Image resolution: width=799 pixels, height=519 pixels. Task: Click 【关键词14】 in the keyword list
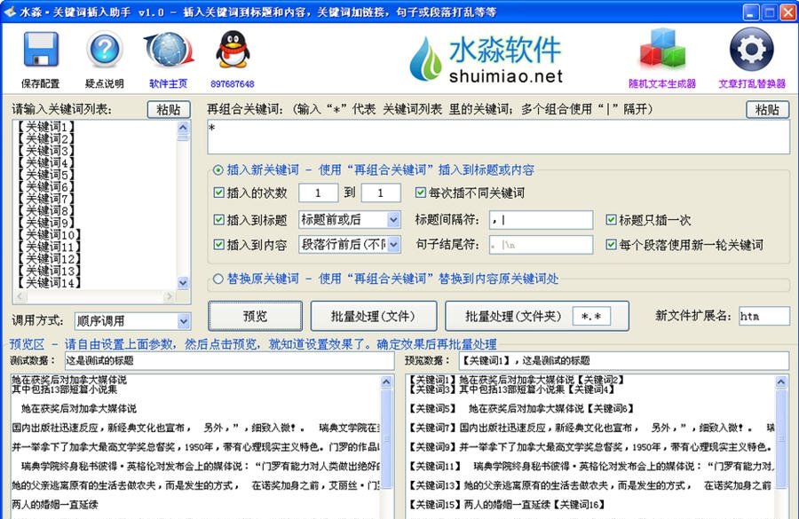pyautogui.click(x=49, y=283)
